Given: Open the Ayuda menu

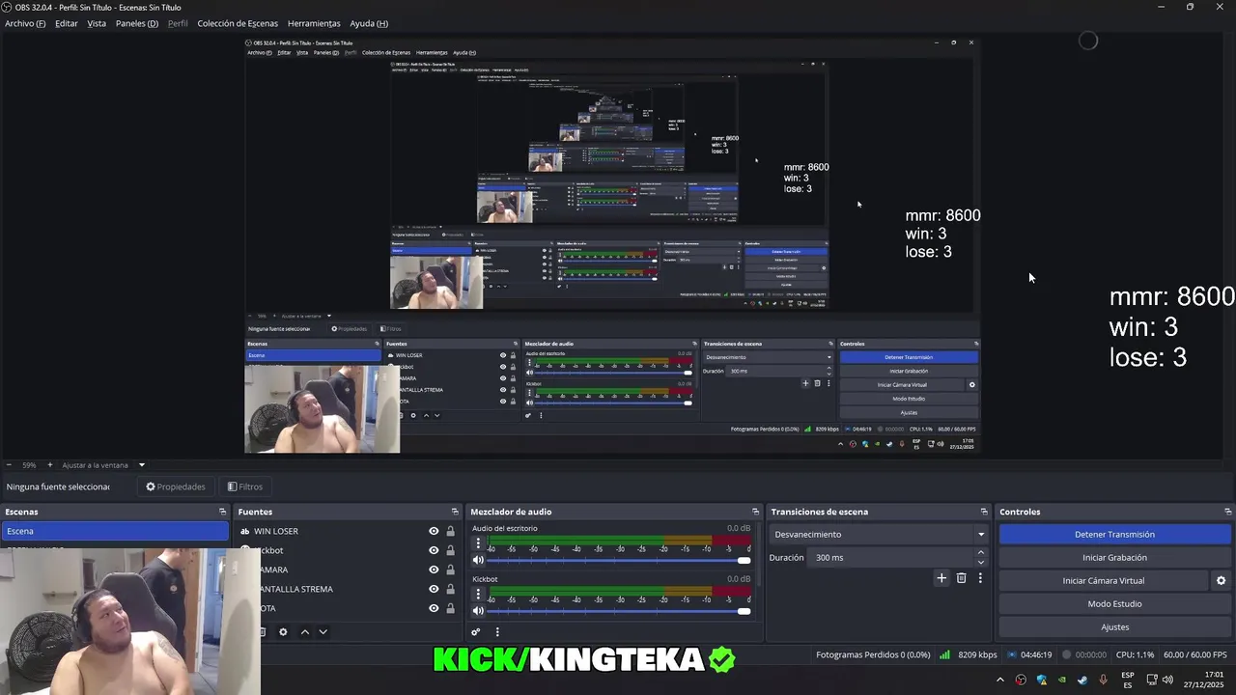Looking at the screenshot, I should [x=369, y=23].
